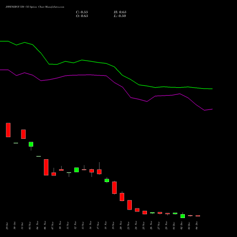Click the red candle for 21 Nov
Image resolution: width=237 pixels, height=237 pixels.
129,205
